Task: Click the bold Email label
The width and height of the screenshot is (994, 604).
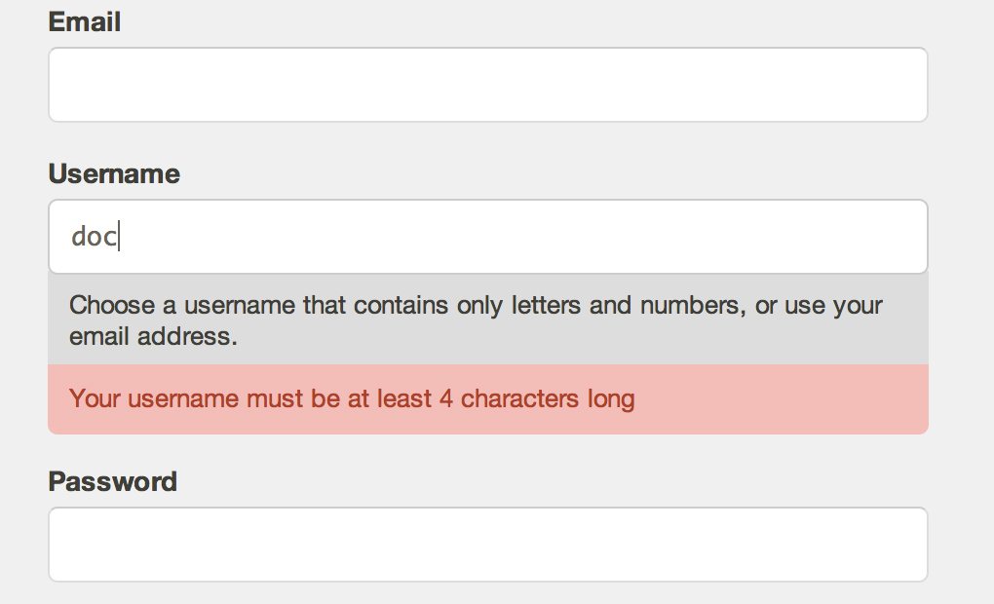Action: click(85, 21)
